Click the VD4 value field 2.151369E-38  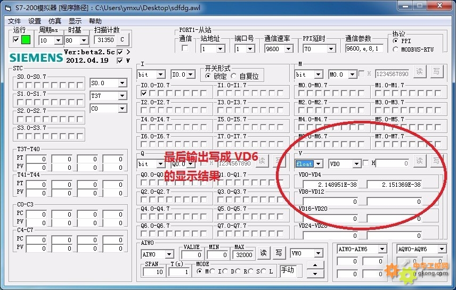[x=394, y=185]
